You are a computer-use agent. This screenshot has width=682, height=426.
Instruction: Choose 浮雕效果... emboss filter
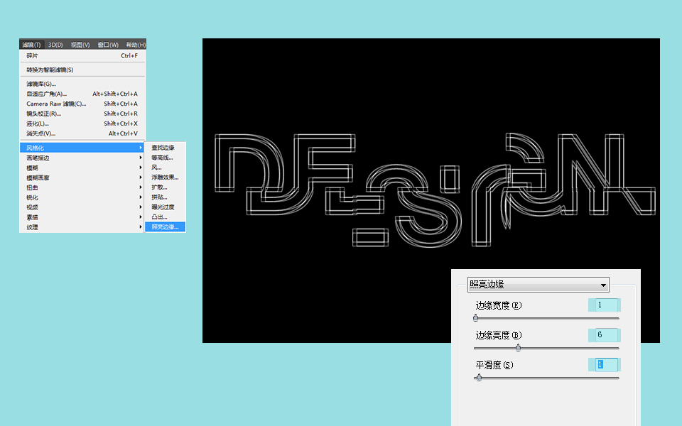tap(165, 177)
